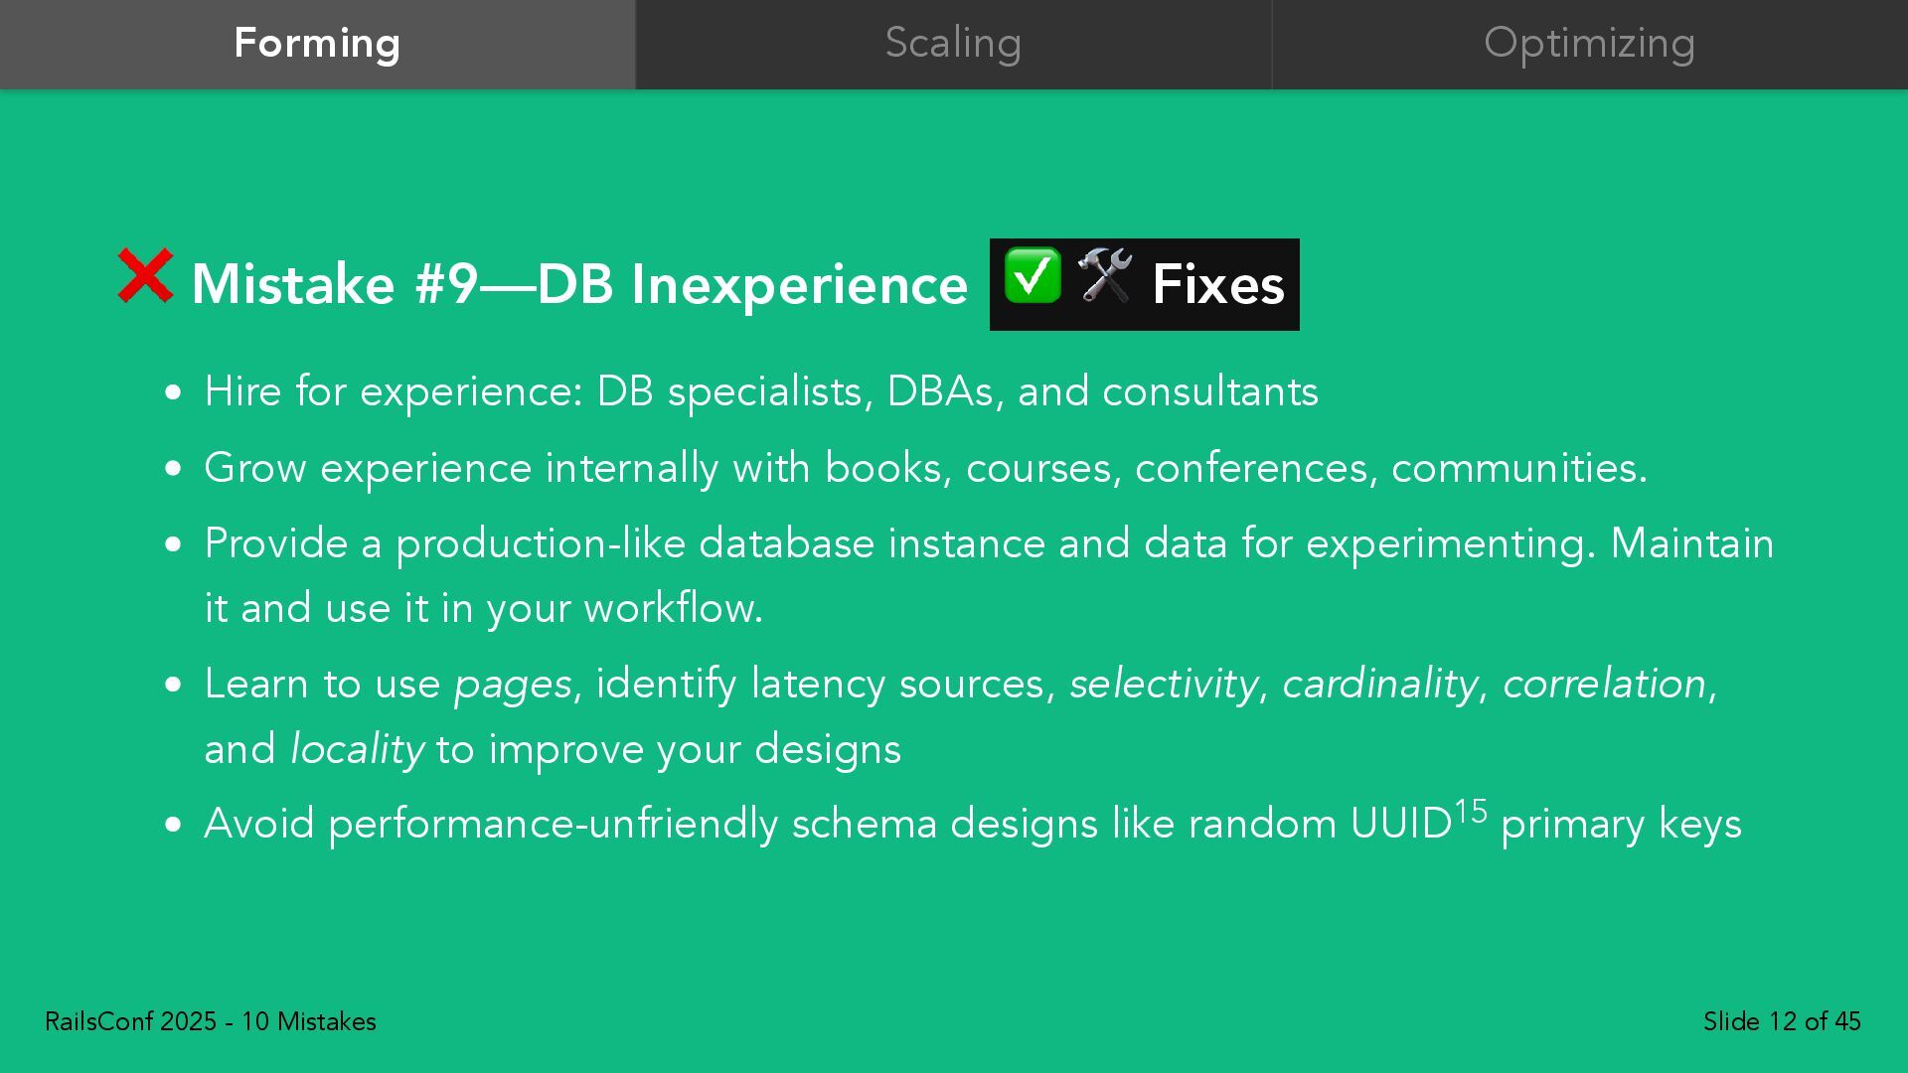
Task: Click the bullet before Grow experience internally
Action: click(174, 468)
